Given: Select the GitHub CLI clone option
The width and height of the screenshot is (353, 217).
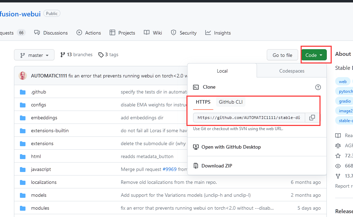Looking at the screenshot, I should (x=231, y=102).
